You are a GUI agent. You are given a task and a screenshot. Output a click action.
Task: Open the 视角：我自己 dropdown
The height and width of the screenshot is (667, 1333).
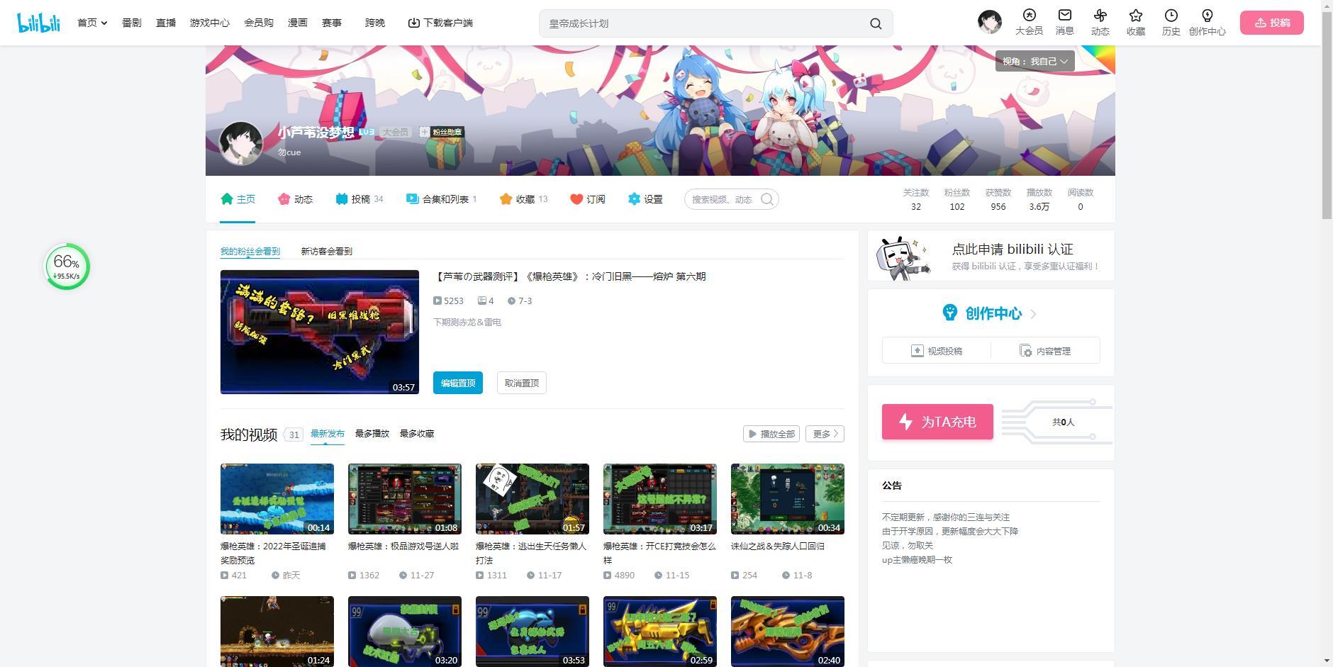point(1034,61)
